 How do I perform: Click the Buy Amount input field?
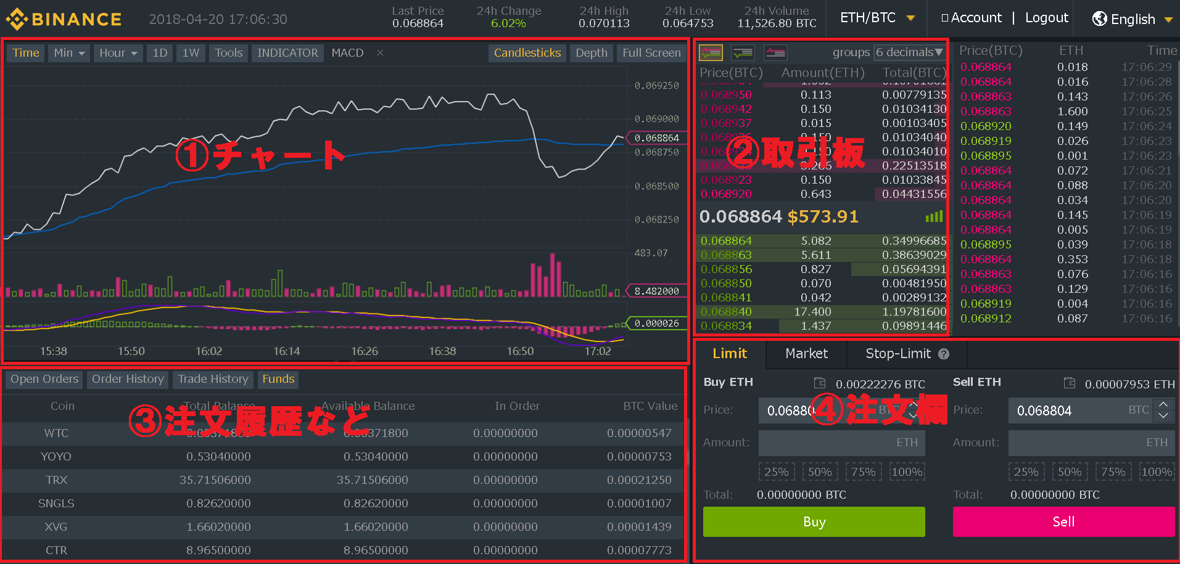point(841,443)
